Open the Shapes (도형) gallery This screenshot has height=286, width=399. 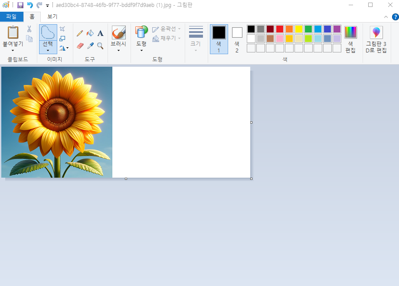[141, 32]
